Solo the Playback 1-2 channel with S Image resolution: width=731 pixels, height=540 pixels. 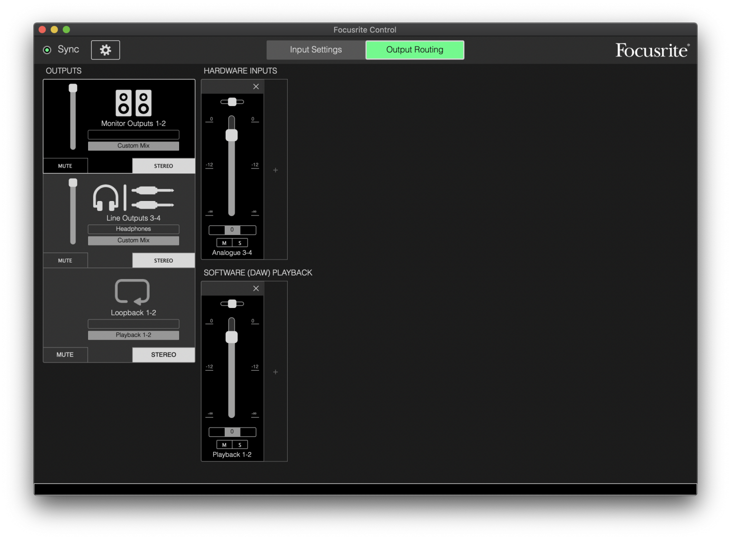click(240, 445)
